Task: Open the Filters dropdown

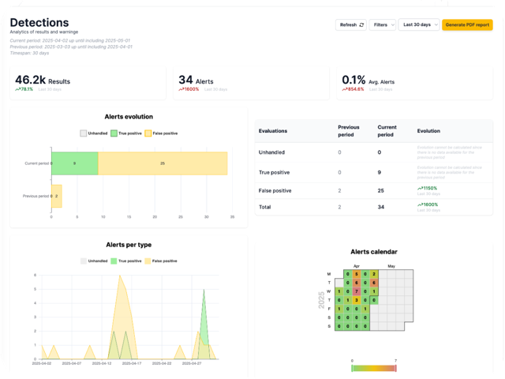Action: pos(383,25)
